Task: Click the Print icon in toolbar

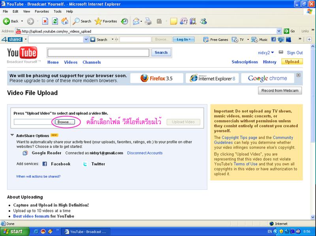Action: (x=148, y=21)
